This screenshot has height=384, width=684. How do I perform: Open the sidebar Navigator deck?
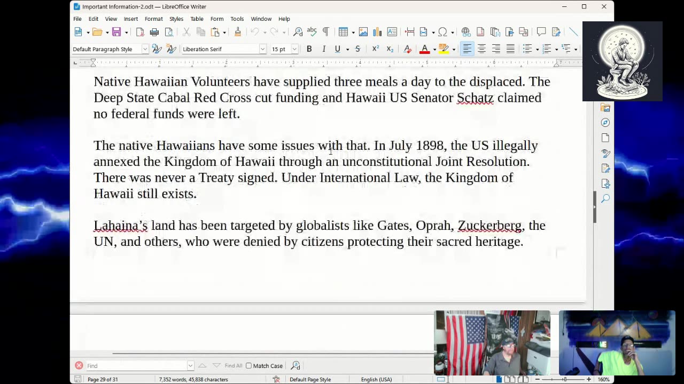[x=605, y=123]
